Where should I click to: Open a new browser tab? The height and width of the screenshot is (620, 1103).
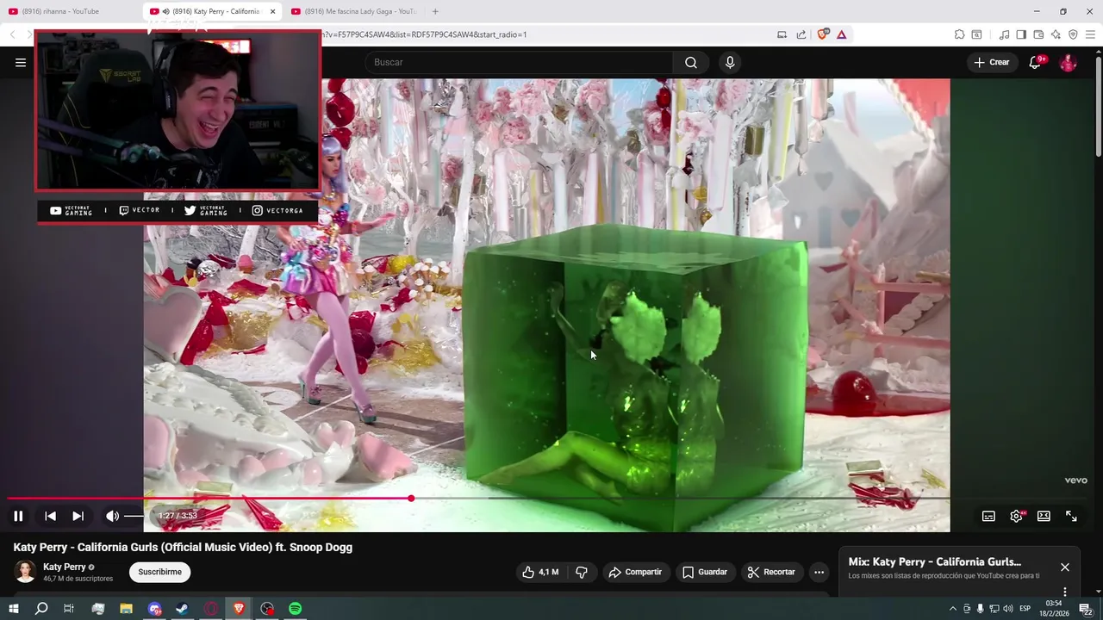(x=435, y=11)
